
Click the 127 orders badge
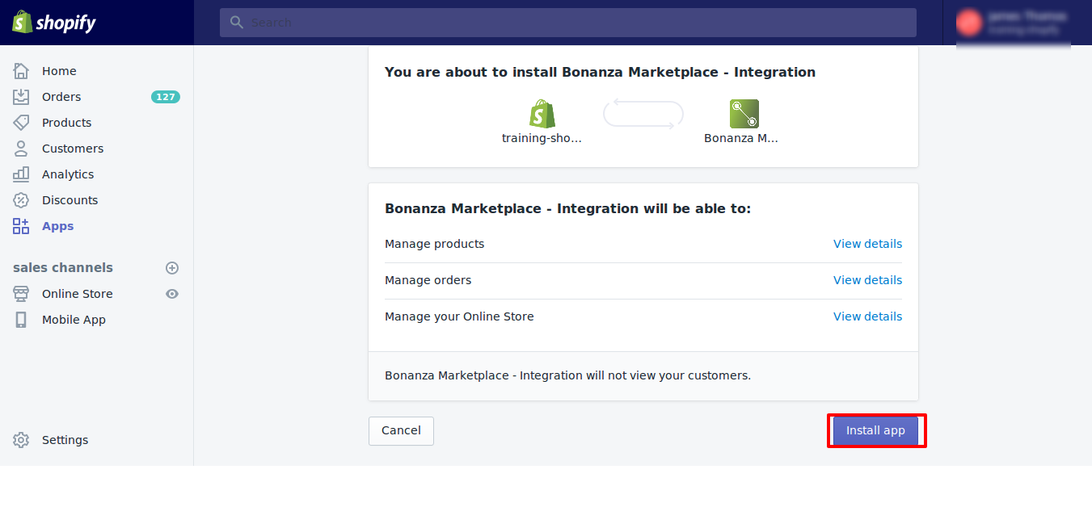pyautogui.click(x=166, y=97)
